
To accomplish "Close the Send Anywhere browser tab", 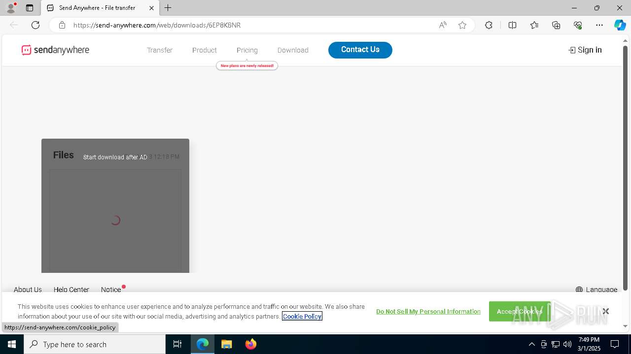I will click(x=151, y=8).
